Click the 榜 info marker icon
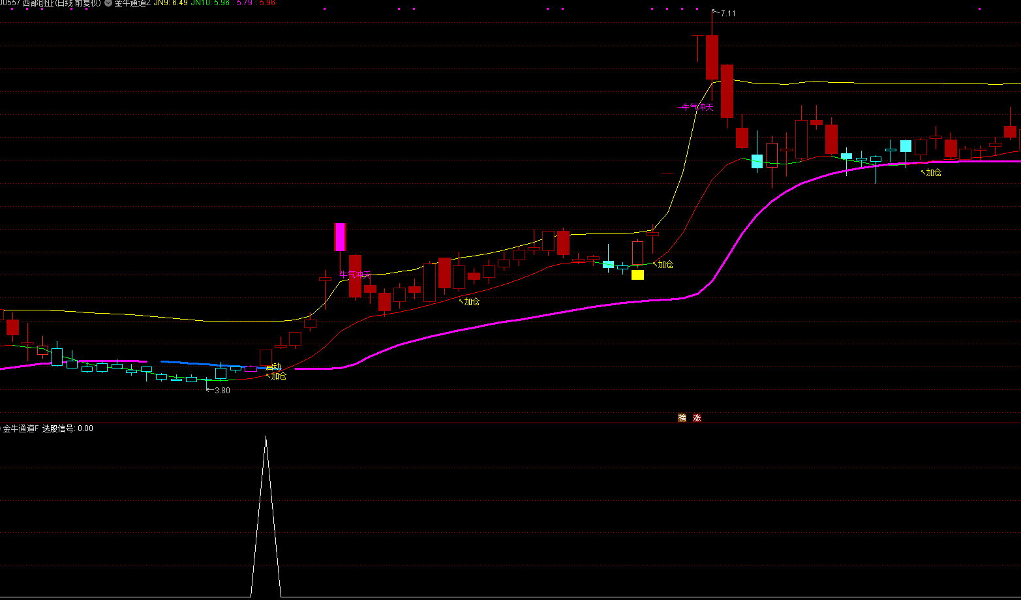Image resolution: width=1021 pixels, height=600 pixels. [x=682, y=418]
